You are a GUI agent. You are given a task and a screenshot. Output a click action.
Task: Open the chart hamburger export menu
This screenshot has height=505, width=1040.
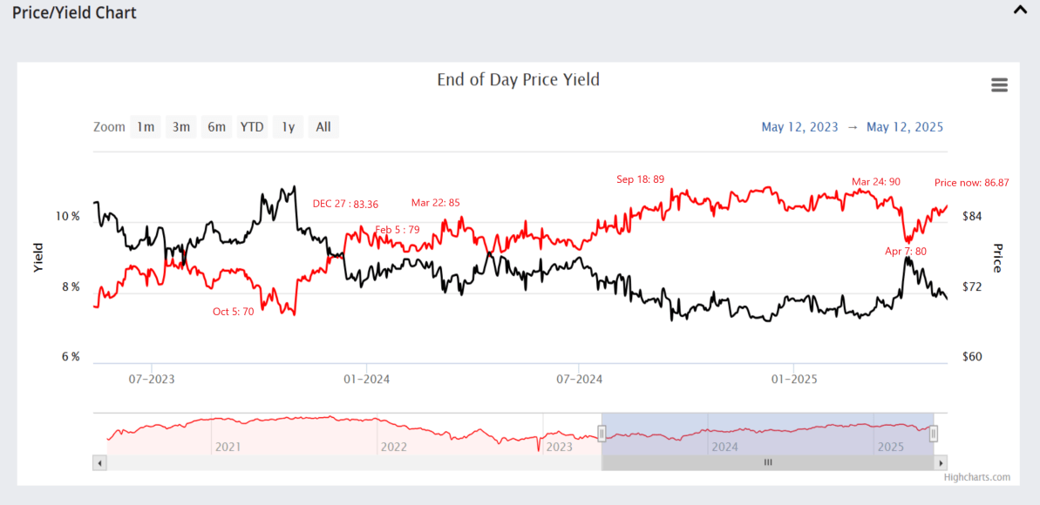tap(999, 85)
